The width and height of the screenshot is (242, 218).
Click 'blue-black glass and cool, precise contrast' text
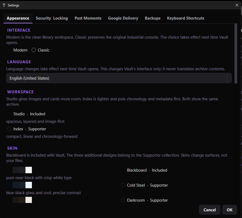(x=43, y=193)
